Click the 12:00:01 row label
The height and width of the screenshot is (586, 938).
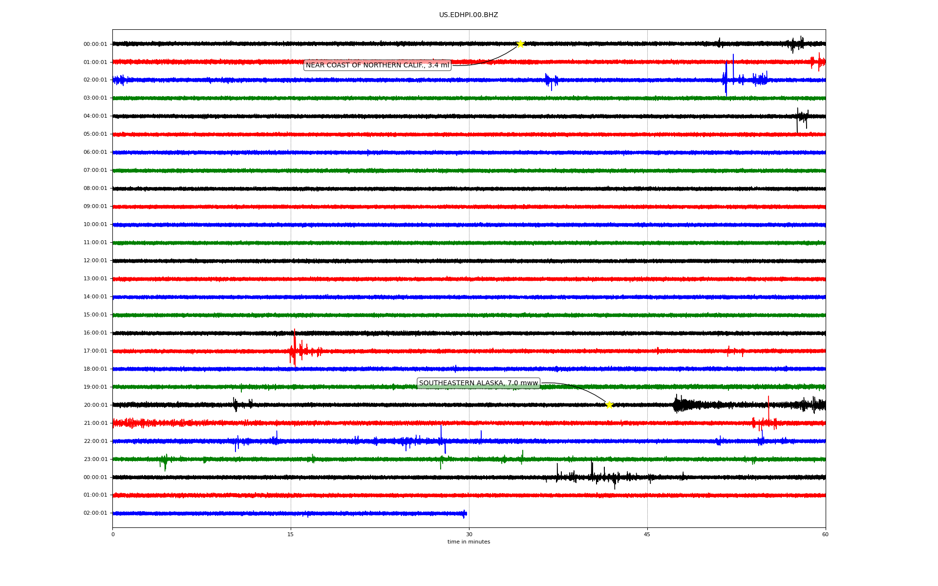(95, 261)
